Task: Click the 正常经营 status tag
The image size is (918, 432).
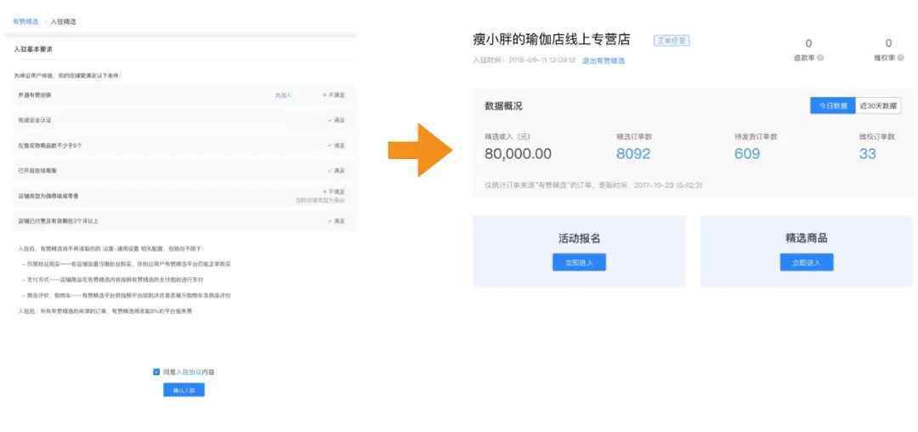Action: click(671, 40)
